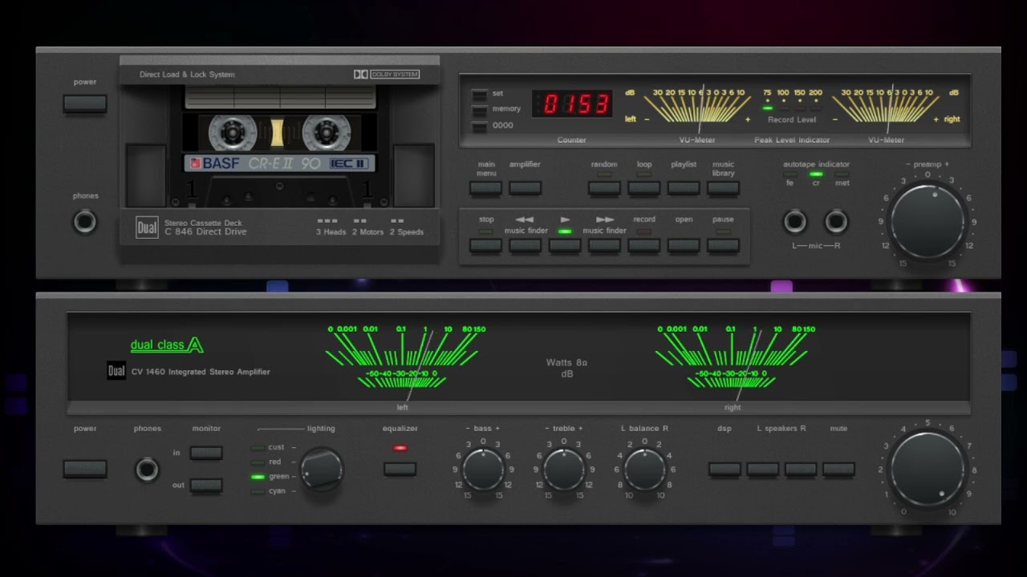The height and width of the screenshot is (577, 1027).
Task: Open the playlist button
Action: (684, 188)
